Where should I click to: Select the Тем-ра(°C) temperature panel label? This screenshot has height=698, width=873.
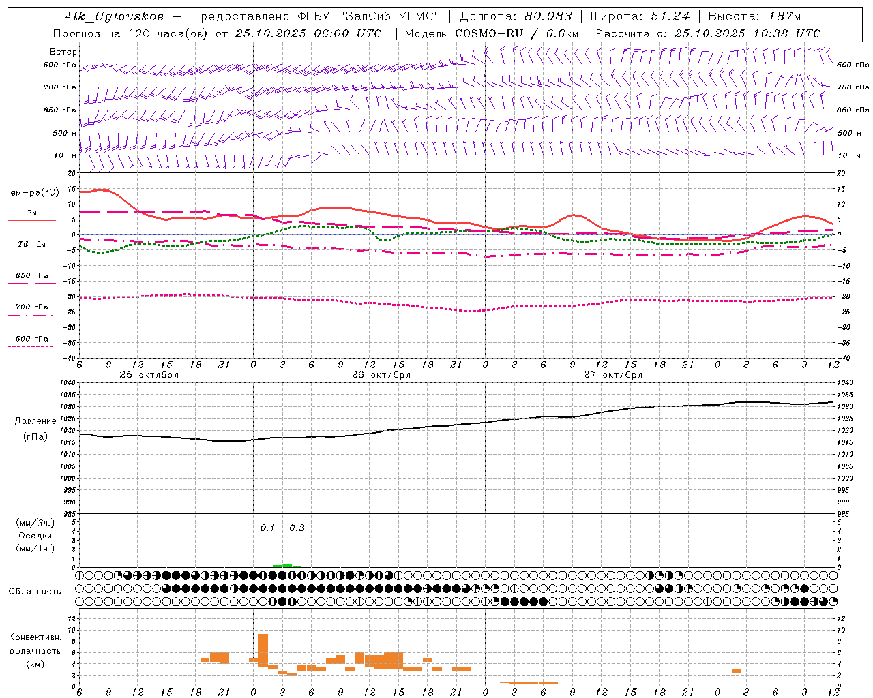coord(32,193)
